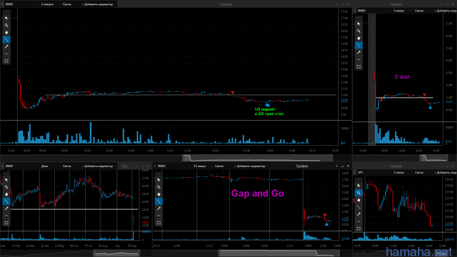The height and width of the screenshot is (257, 457).
Task: Click the navigator bar below the IRMD 5 минут chart
Action: (x=405, y=158)
